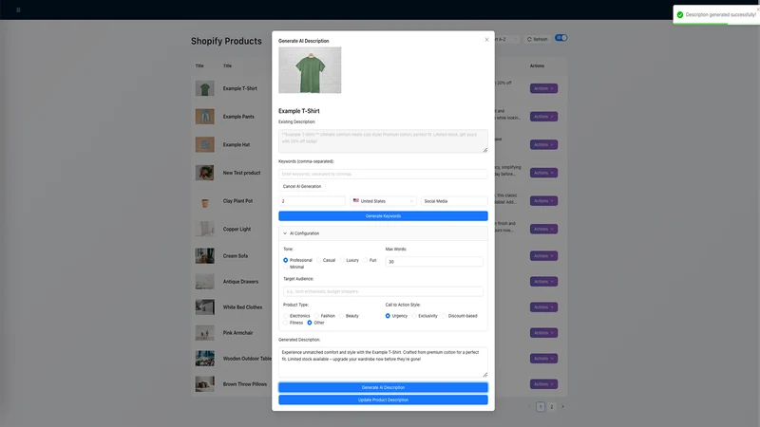This screenshot has width=760, height=427.
Task: Open Actions dropdown for Example Pants
Action: (543, 117)
